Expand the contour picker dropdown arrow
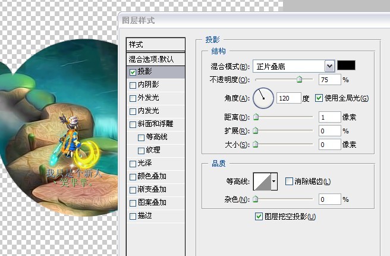 [x=274, y=181]
